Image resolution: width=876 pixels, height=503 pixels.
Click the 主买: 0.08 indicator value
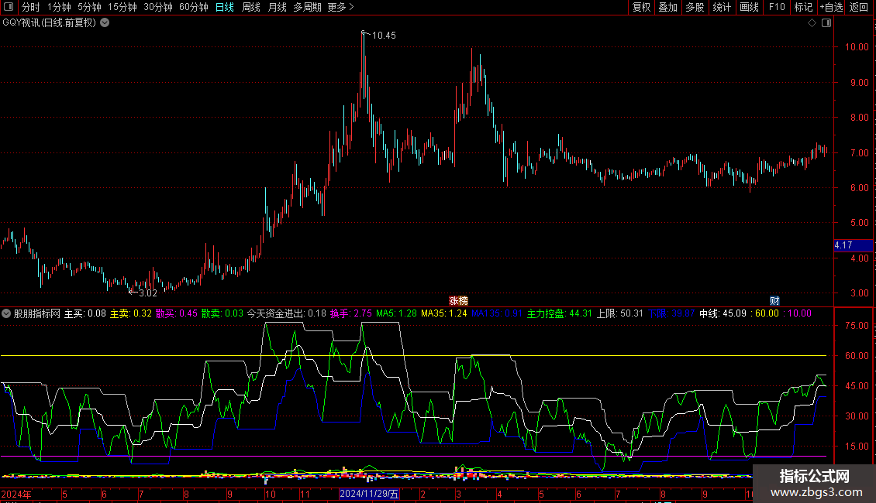[85, 313]
